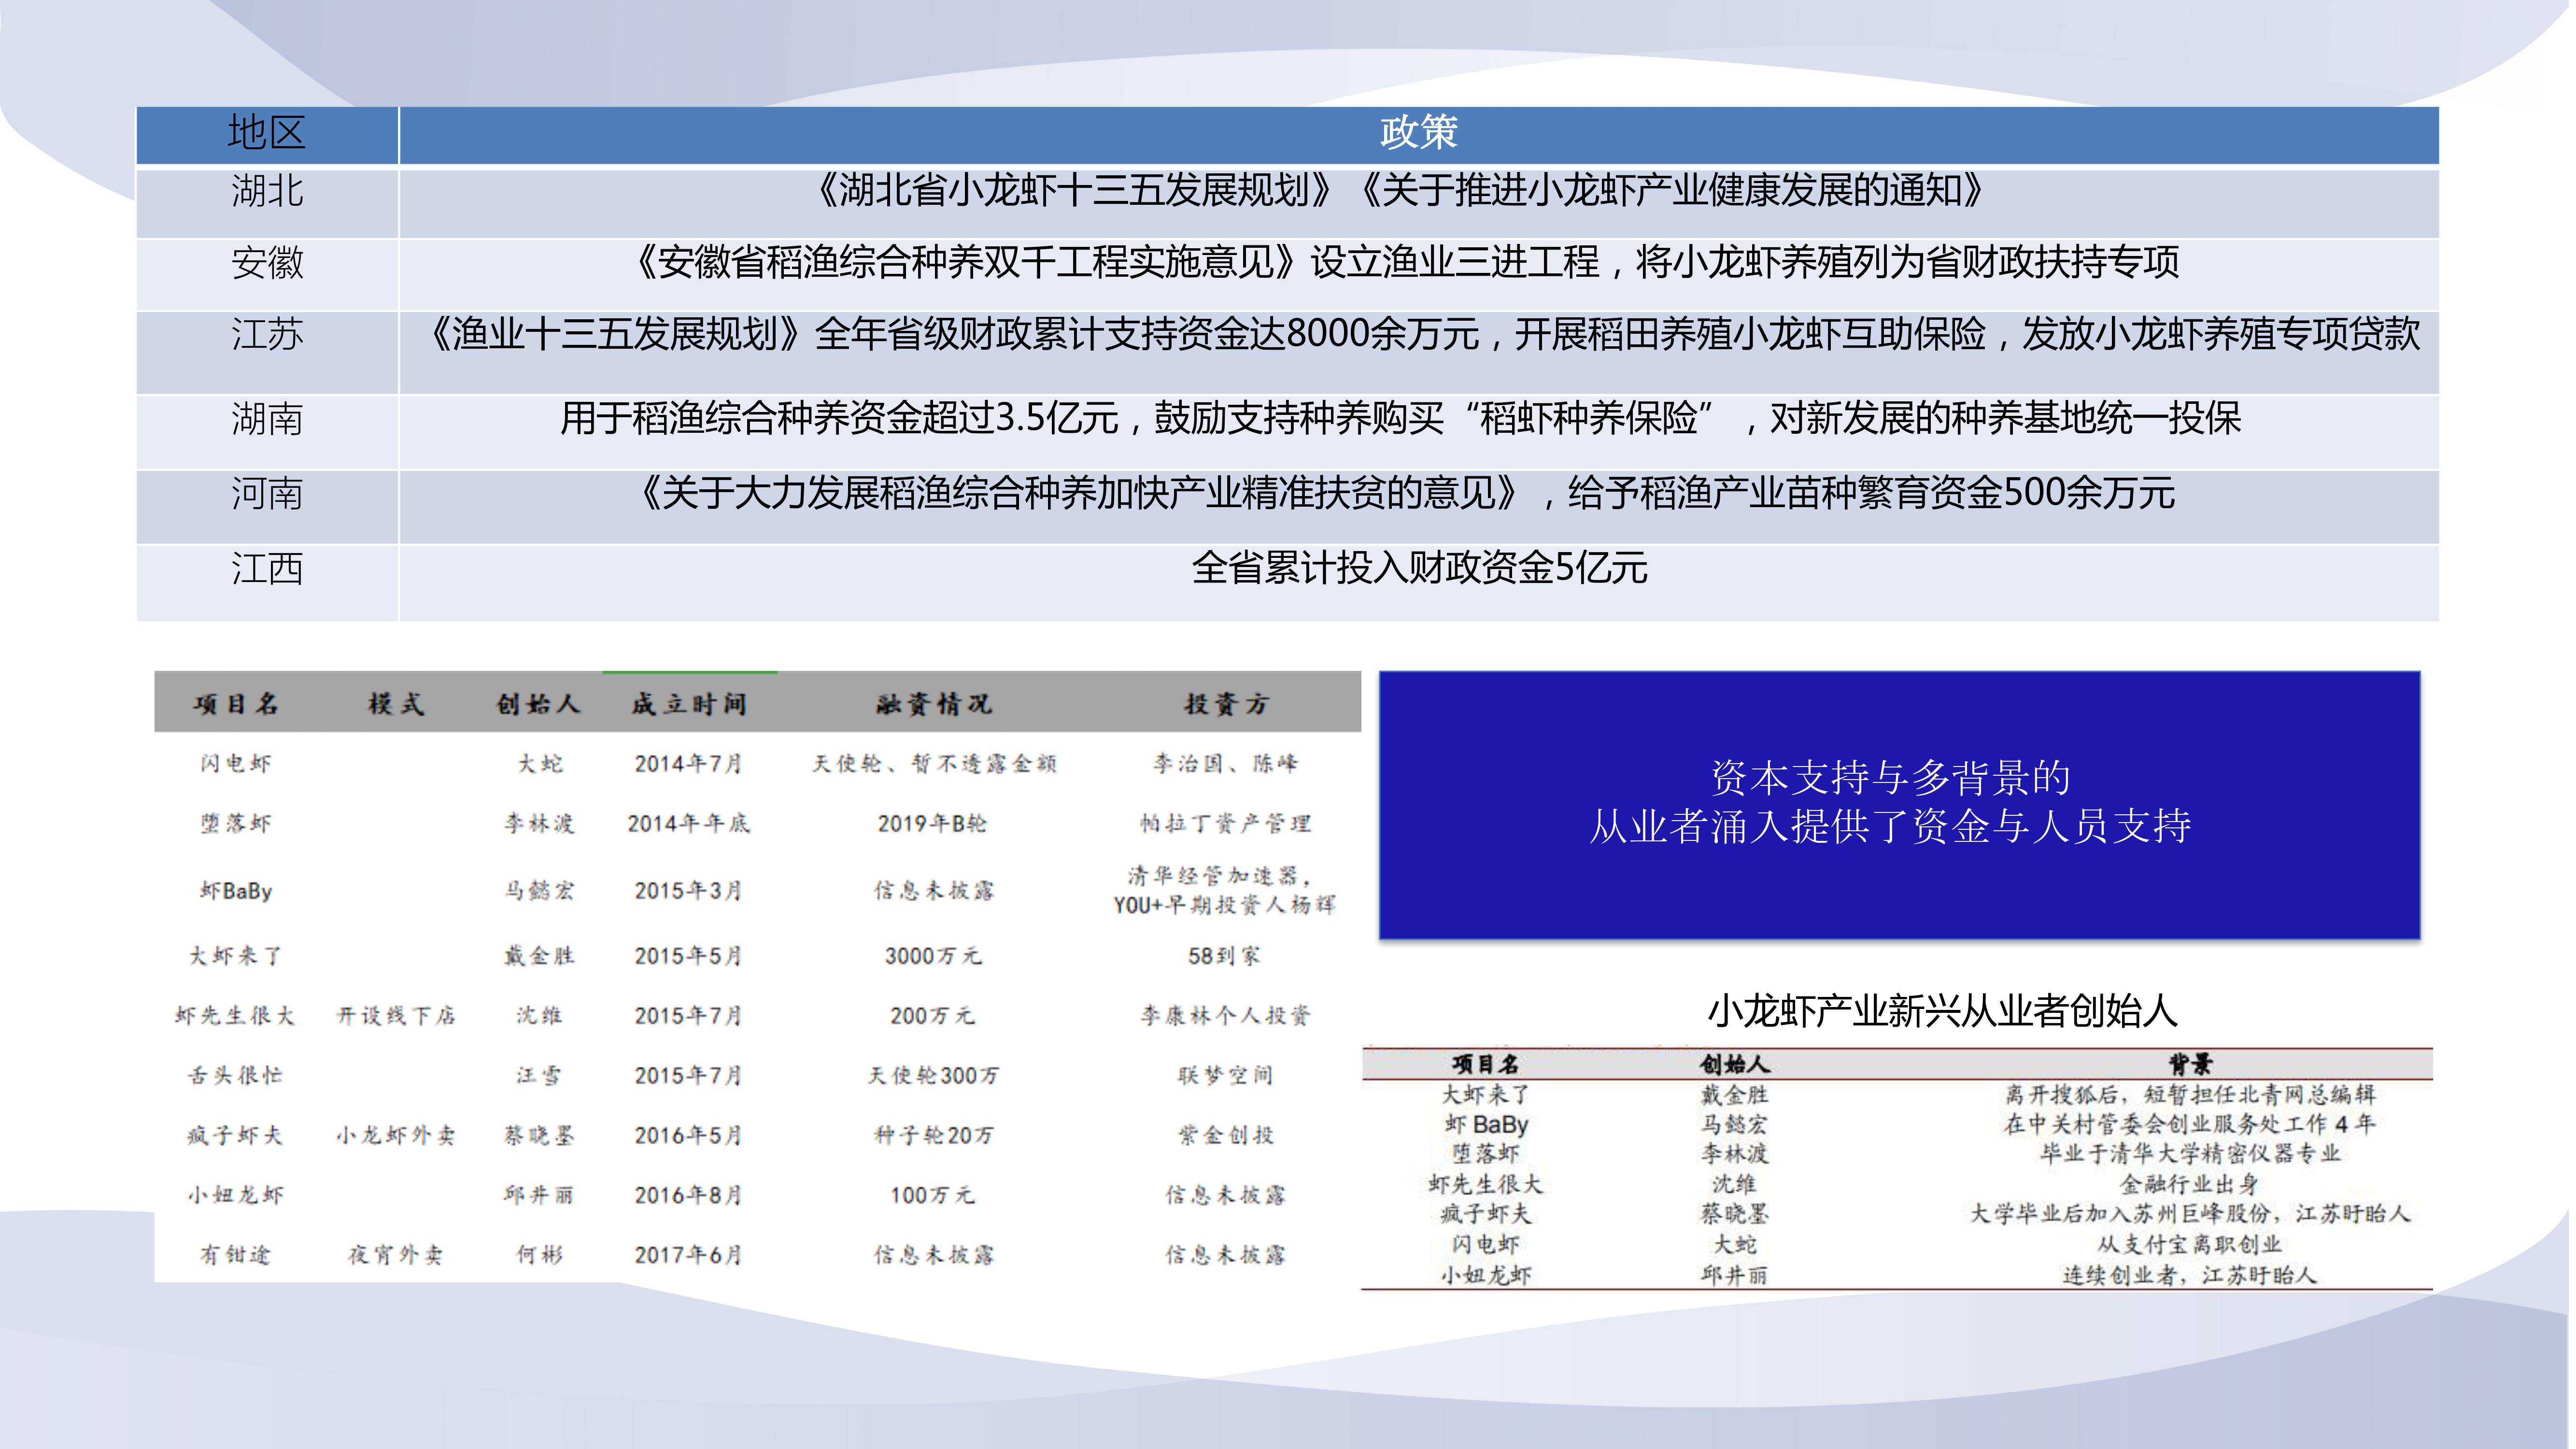Click the 河南 policy description text
The width and height of the screenshot is (2576, 1449).
tap(1406, 493)
